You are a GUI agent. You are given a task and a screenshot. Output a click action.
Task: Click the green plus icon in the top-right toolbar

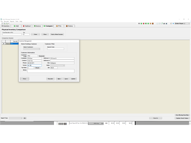point(141,23)
